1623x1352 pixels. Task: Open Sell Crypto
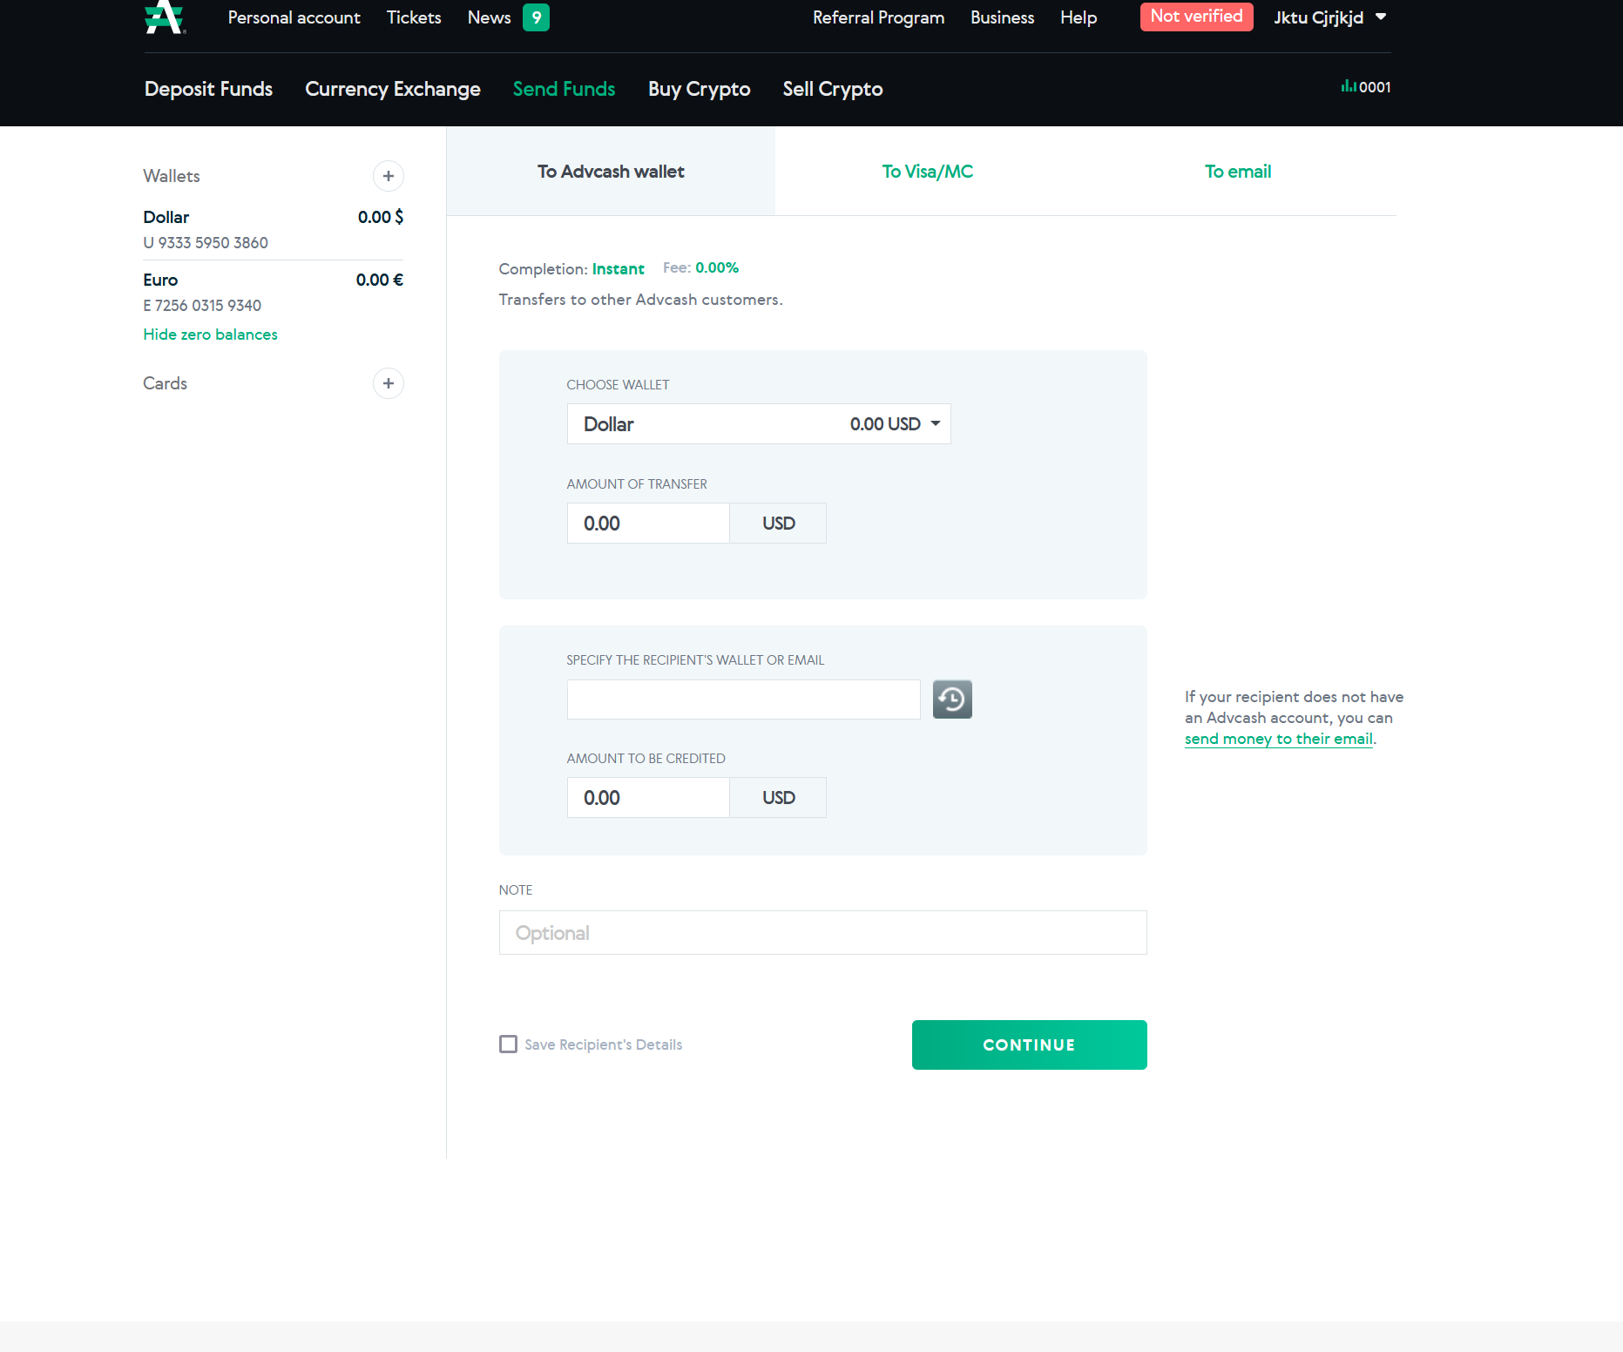click(833, 89)
